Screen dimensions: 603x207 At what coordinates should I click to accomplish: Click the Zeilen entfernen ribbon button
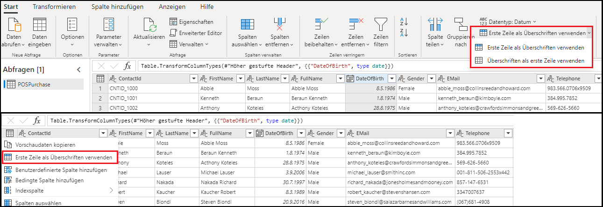(355, 33)
